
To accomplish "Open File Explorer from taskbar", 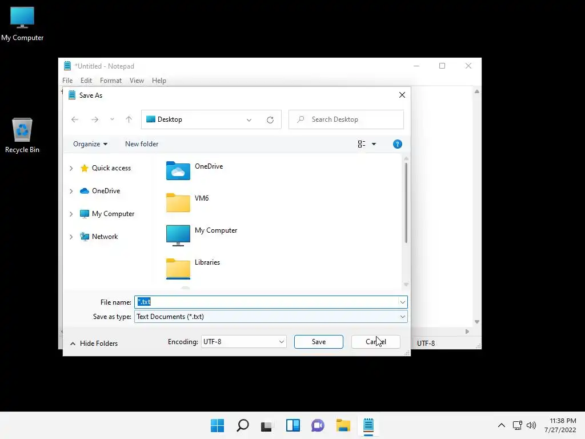I will click(x=343, y=425).
